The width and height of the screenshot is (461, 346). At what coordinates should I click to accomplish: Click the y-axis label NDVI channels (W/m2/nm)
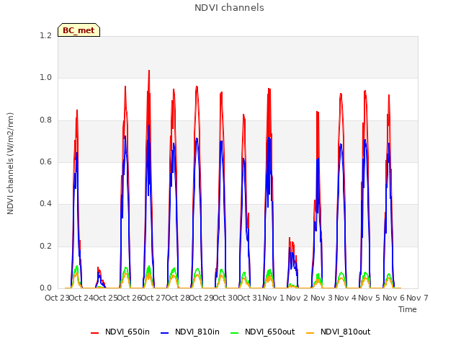(x=10, y=164)
